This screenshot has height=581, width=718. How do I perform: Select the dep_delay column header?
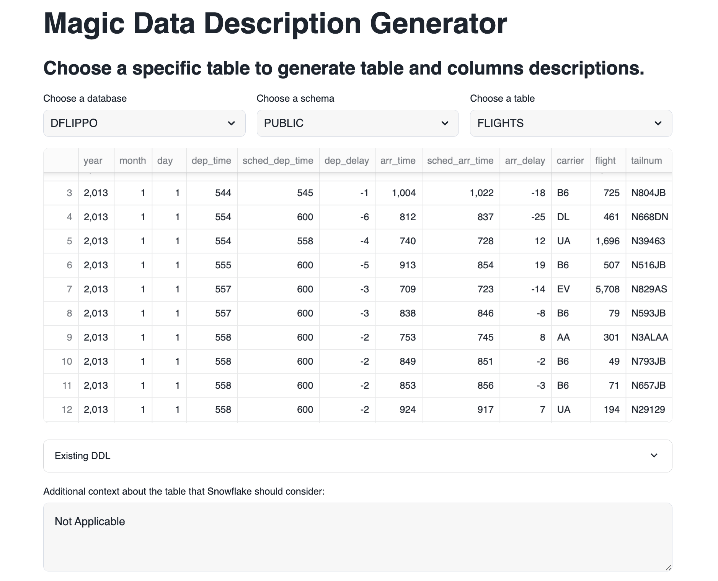(x=347, y=161)
